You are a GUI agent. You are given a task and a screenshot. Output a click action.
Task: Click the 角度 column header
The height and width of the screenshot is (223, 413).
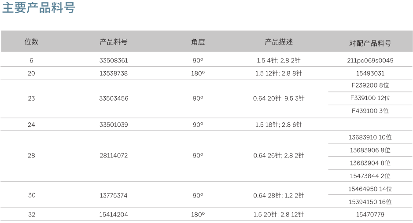(198, 42)
